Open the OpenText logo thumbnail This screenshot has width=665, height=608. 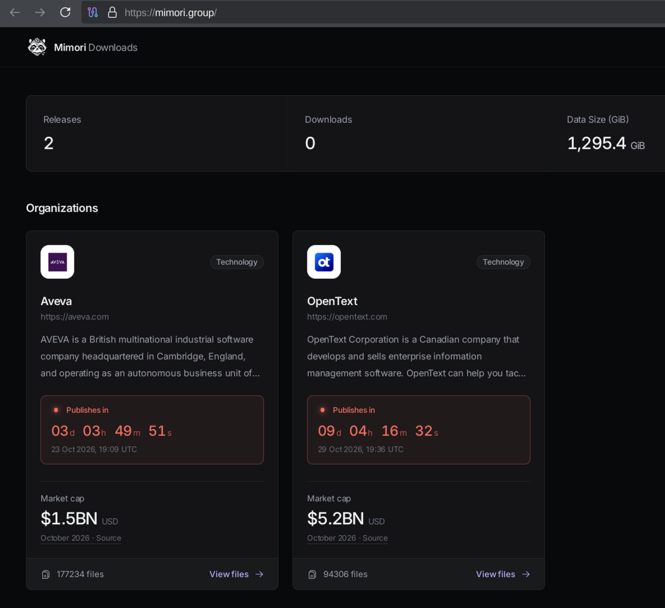324,262
